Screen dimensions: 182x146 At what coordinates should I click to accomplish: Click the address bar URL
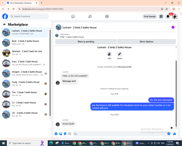(43, 9)
